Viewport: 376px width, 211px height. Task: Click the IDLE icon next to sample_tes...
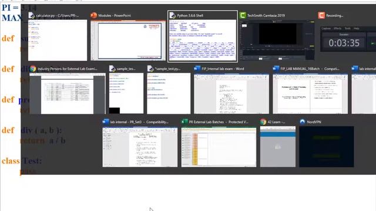pos(112,69)
